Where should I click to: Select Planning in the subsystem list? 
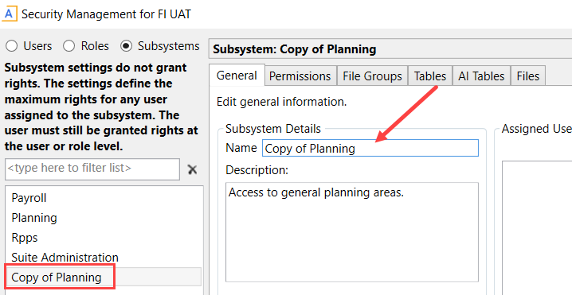(103, 218)
